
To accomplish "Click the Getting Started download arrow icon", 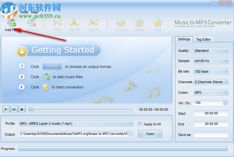I will [x=22, y=52].
